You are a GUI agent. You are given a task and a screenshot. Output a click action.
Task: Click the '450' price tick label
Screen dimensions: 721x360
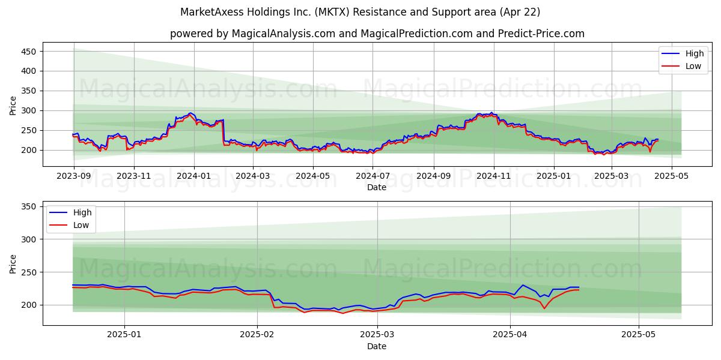[x=29, y=52]
